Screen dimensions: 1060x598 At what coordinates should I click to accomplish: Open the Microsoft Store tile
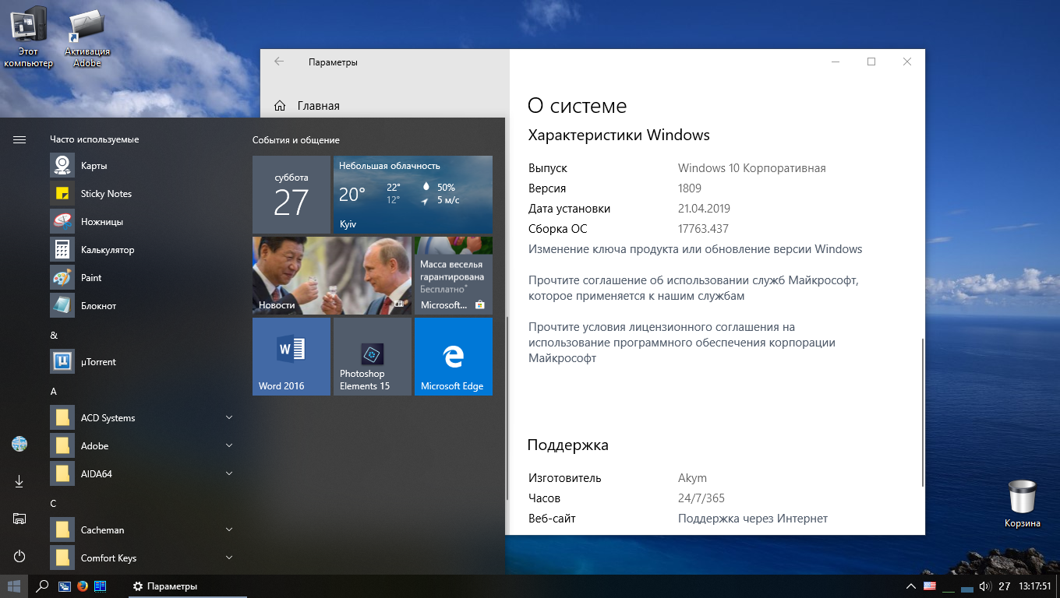pyautogui.click(x=454, y=276)
